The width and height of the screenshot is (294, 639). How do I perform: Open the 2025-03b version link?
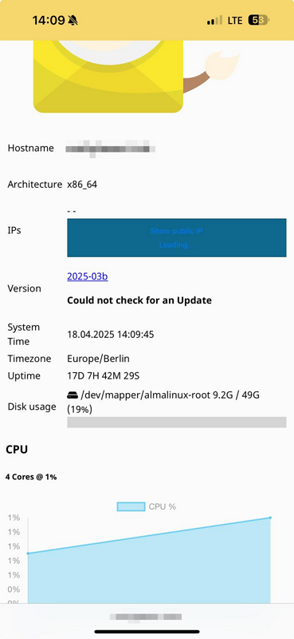pos(88,276)
